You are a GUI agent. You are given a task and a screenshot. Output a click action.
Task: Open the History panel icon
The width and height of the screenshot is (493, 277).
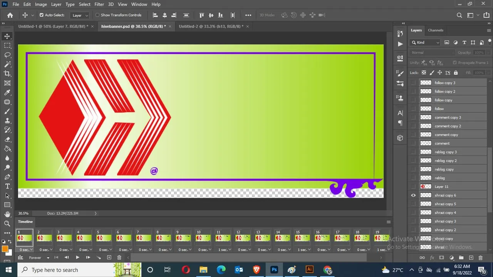400,34
